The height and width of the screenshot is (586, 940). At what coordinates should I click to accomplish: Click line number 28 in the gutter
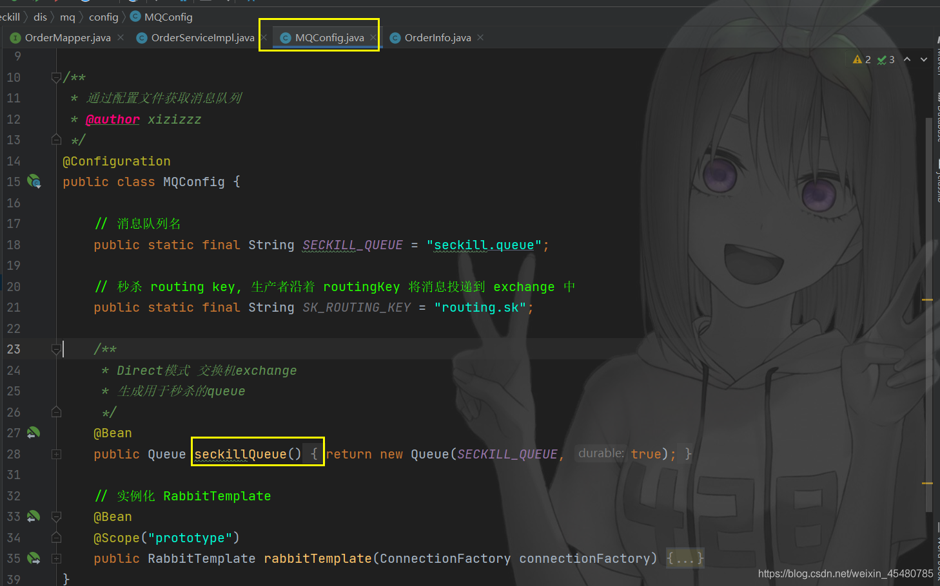(14, 454)
